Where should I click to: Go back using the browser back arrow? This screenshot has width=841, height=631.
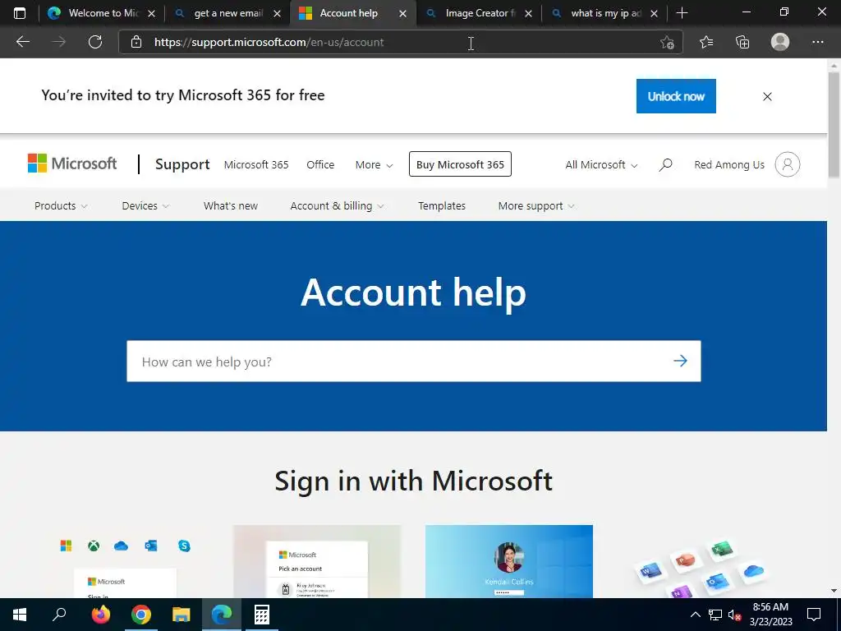pyautogui.click(x=22, y=42)
